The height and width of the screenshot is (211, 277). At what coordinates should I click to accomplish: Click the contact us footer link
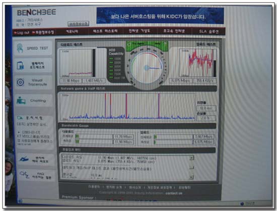coord(174,193)
